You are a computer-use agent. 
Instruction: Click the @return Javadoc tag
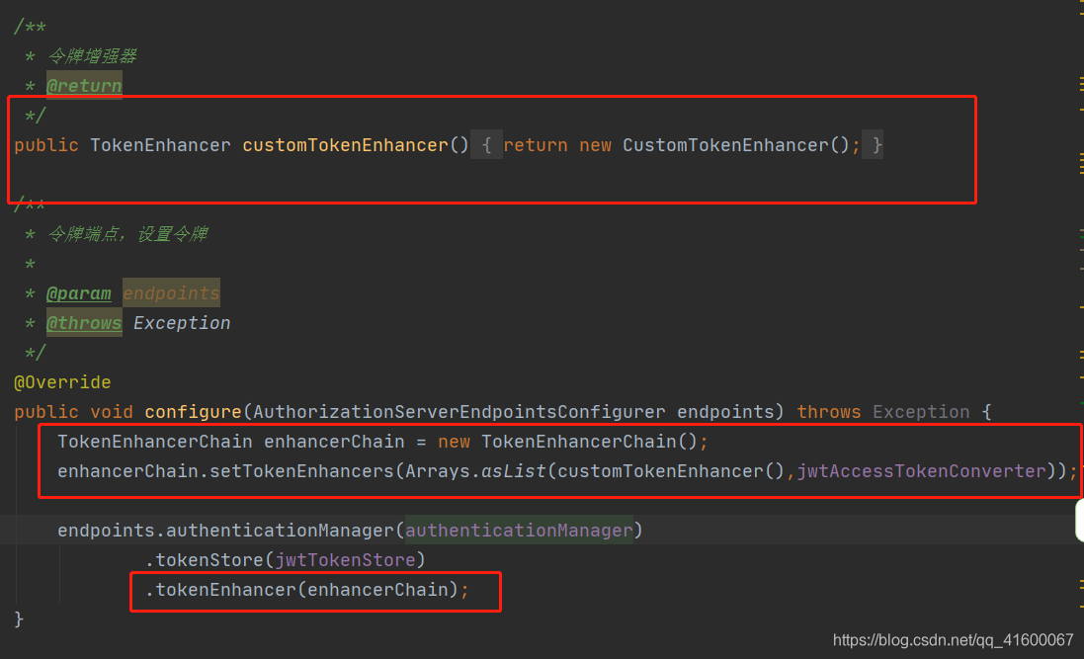pyautogui.click(x=84, y=86)
